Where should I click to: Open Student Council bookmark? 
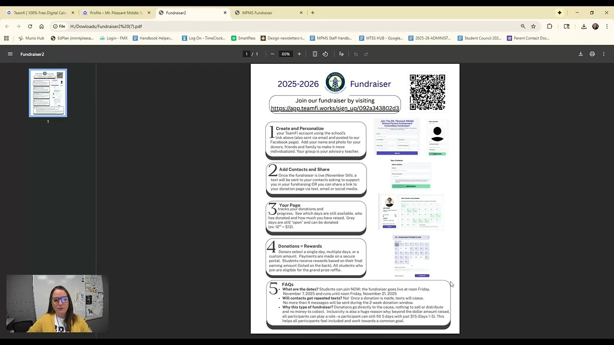(479, 38)
